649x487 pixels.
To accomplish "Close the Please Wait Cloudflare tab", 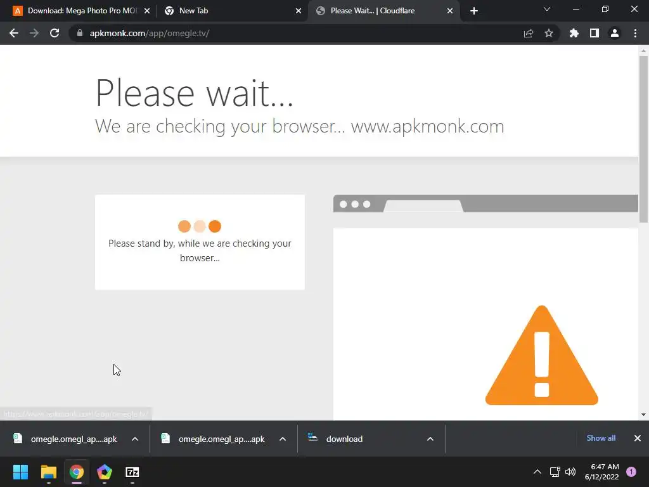I will click(450, 11).
